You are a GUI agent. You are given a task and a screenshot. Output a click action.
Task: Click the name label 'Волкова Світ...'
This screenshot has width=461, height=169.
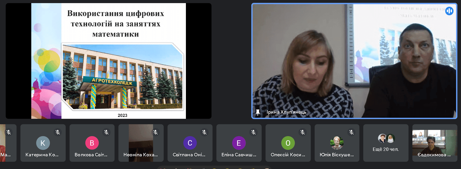point(91,155)
